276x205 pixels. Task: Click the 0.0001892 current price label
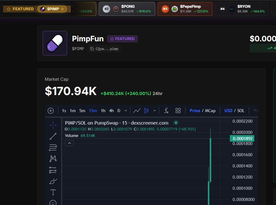tap(242, 139)
